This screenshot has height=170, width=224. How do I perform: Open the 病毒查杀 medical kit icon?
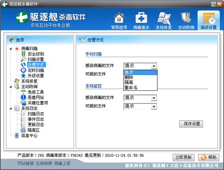pos(141,17)
